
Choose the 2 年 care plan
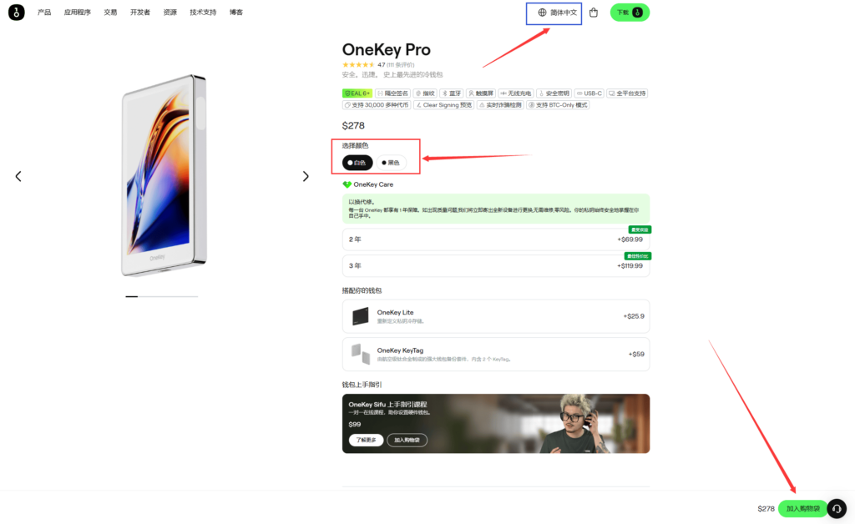(496, 239)
